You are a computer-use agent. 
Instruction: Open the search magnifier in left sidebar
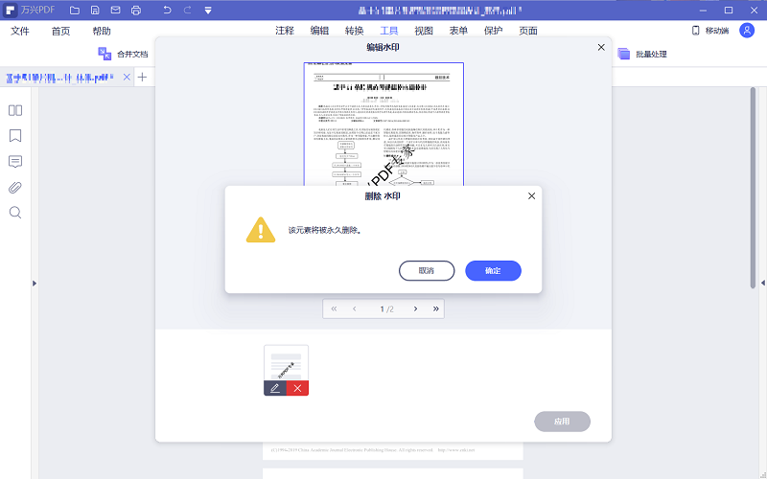[x=15, y=212]
